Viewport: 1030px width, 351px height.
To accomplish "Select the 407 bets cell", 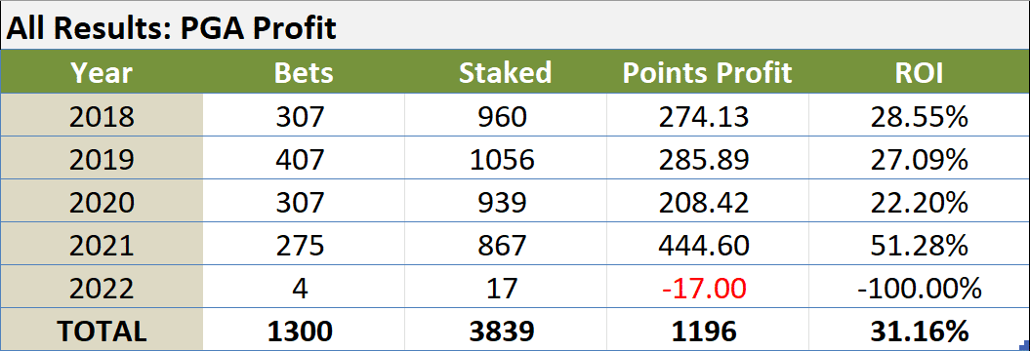I will (x=304, y=160).
